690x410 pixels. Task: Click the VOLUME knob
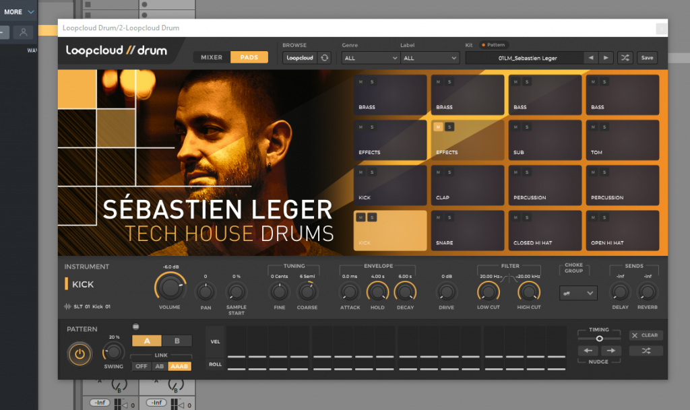coord(170,288)
